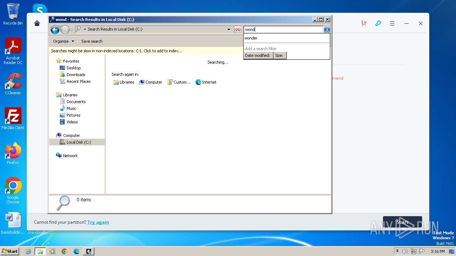Add the 'Date modified:' search filter
This screenshot has width=456, height=256.
click(258, 55)
